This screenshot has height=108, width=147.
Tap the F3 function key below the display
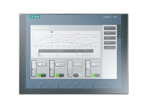pyautogui.click(x=52, y=86)
